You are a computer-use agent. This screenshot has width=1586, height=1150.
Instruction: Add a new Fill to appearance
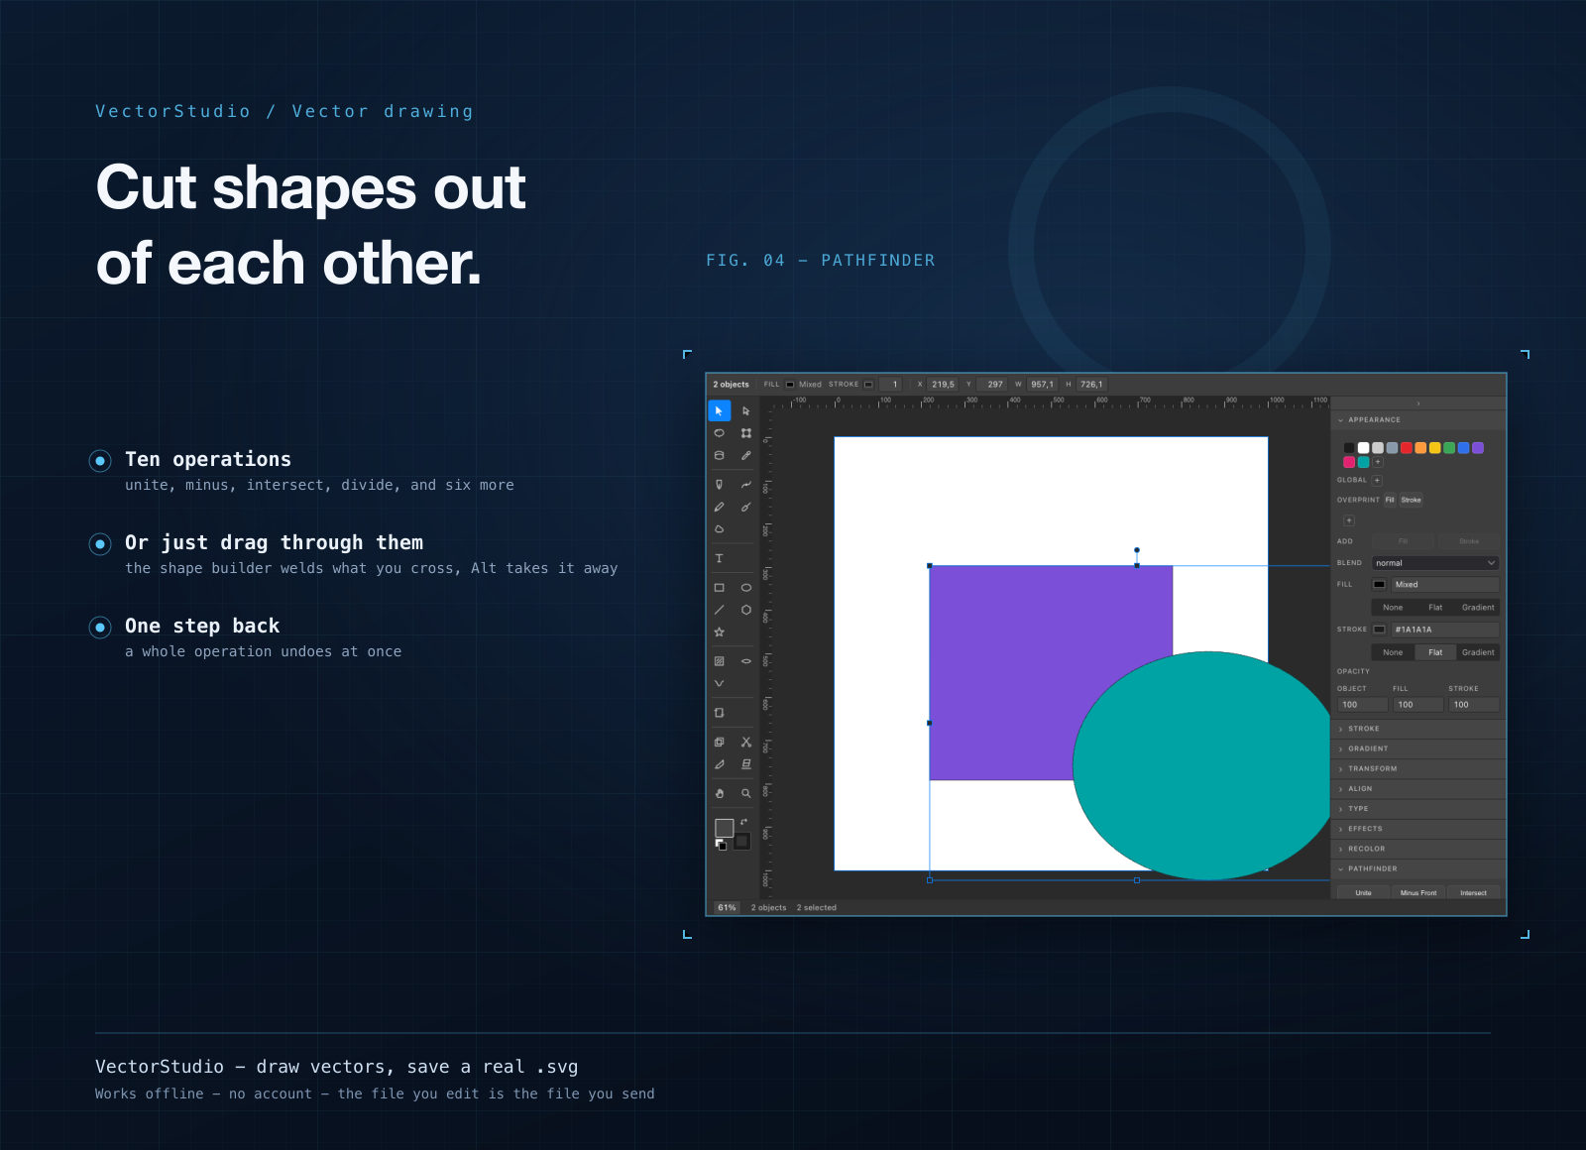coord(1403,541)
